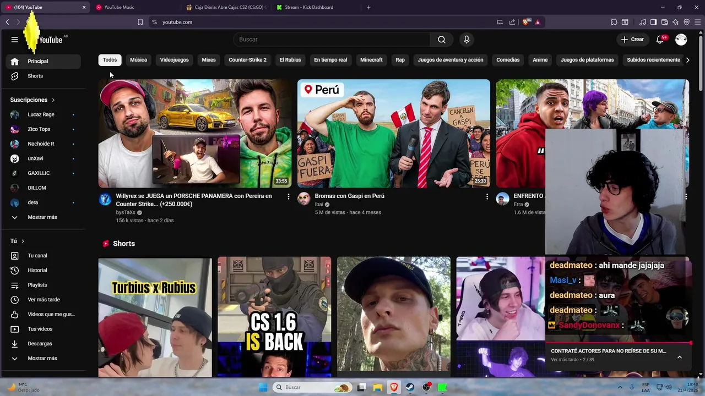This screenshot has width=705, height=396.
Task: Open Steam from the taskbar
Action: click(x=410, y=387)
